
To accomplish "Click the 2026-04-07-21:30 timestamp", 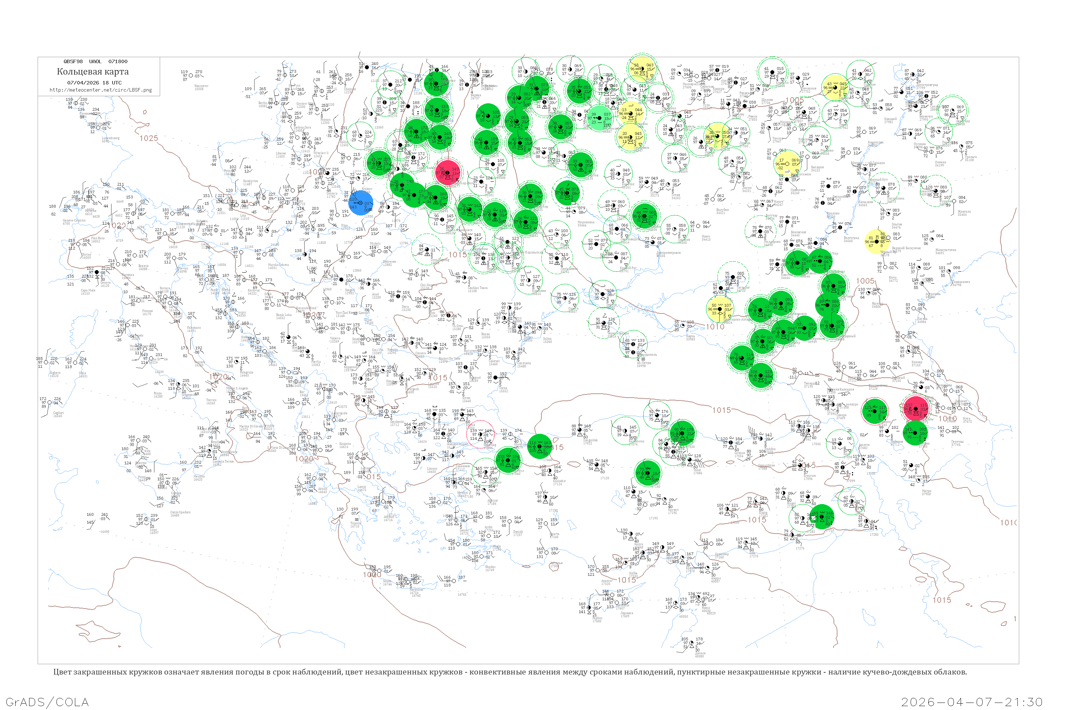I will 972,702.
